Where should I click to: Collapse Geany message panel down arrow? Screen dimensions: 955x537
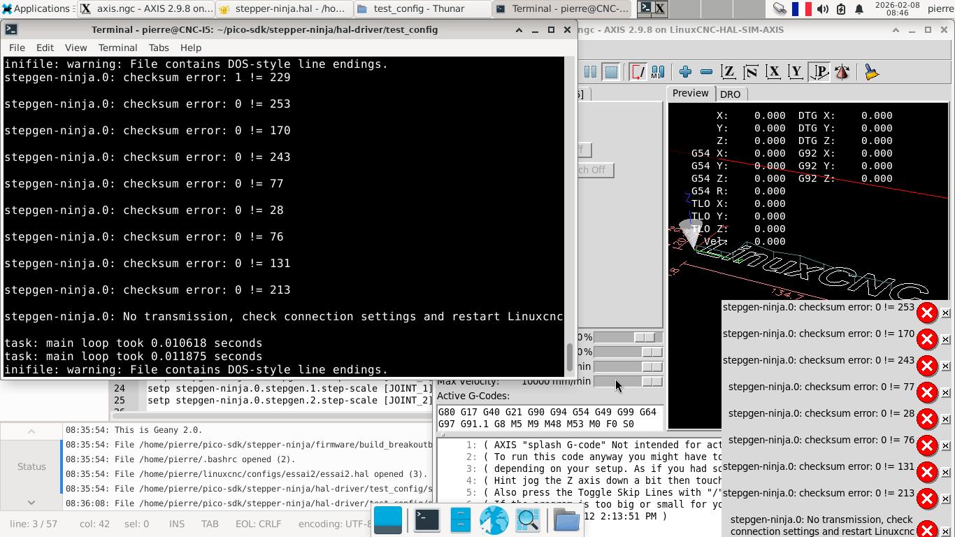click(x=31, y=502)
